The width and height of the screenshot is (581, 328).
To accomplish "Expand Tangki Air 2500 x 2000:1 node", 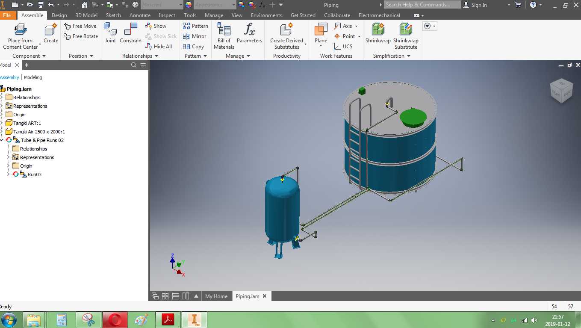I will [2, 132].
